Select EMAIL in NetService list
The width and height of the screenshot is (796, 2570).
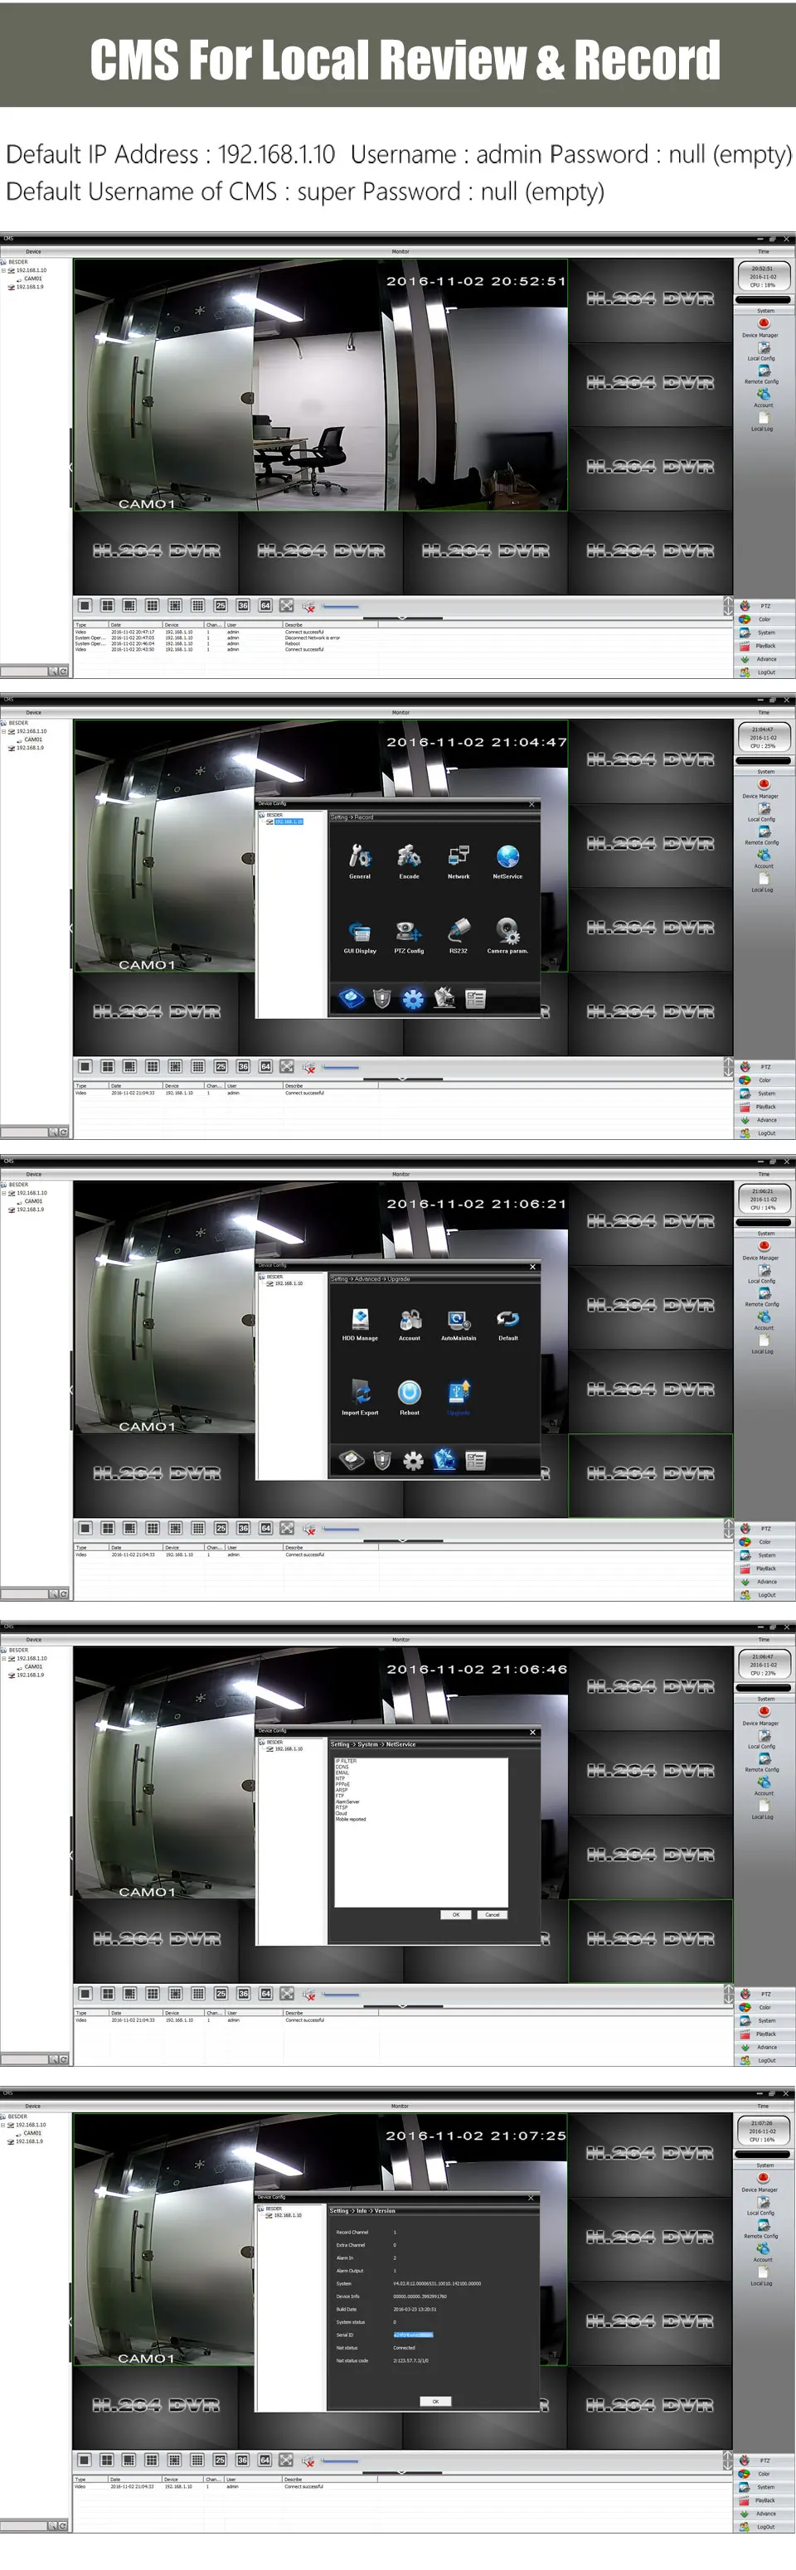[x=342, y=1772]
